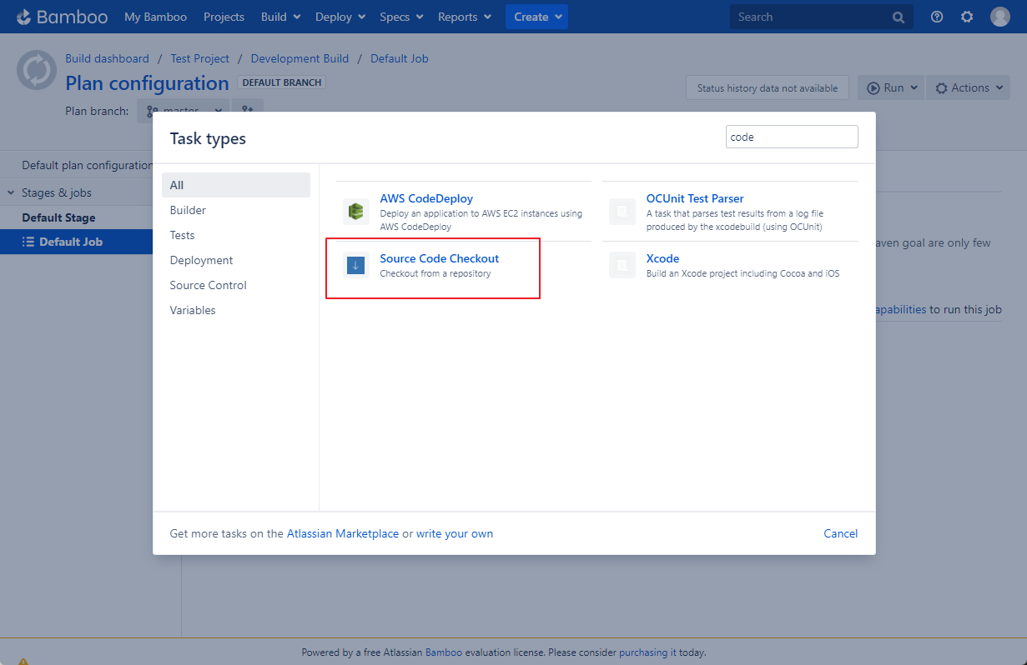The height and width of the screenshot is (665, 1027).
Task: Follow the 'write your own' link
Action: (455, 533)
